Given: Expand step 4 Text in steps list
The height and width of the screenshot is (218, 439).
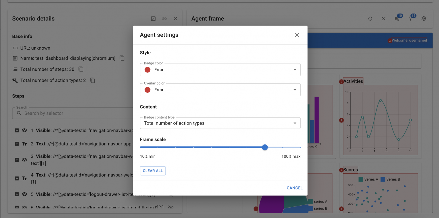Looking at the screenshot, I should [17, 178].
